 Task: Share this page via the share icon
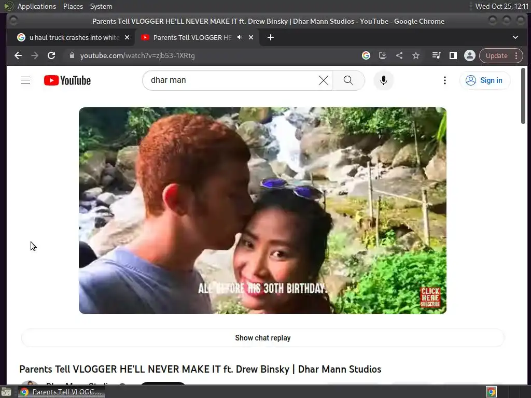pos(399,55)
